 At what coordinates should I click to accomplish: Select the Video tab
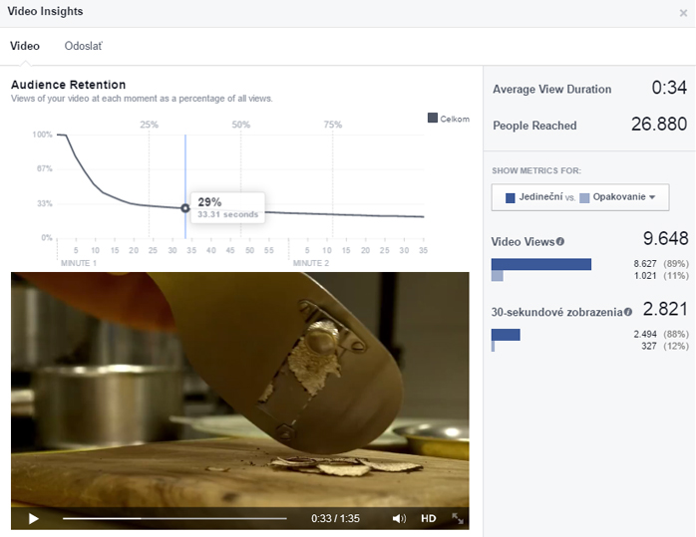coord(25,46)
